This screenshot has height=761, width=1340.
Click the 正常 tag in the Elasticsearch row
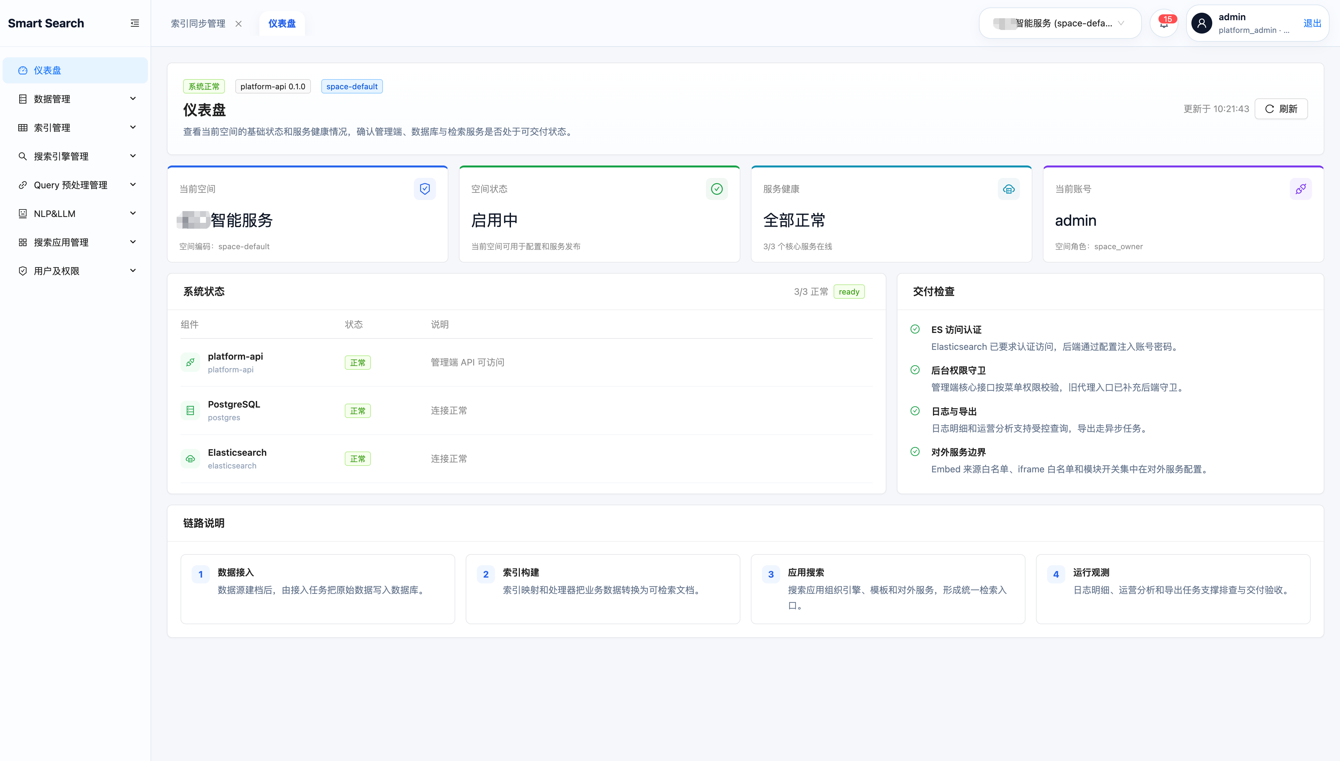pos(357,459)
